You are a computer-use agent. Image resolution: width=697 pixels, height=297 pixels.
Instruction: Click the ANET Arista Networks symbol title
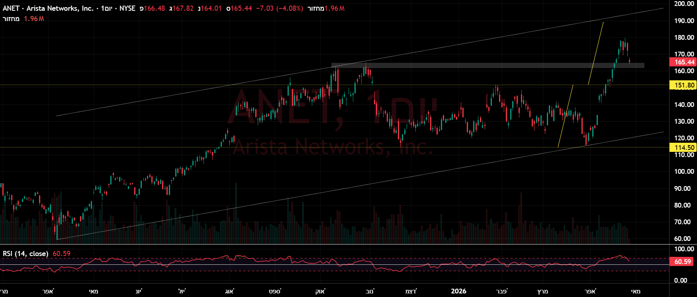click(x=69, y=8)
